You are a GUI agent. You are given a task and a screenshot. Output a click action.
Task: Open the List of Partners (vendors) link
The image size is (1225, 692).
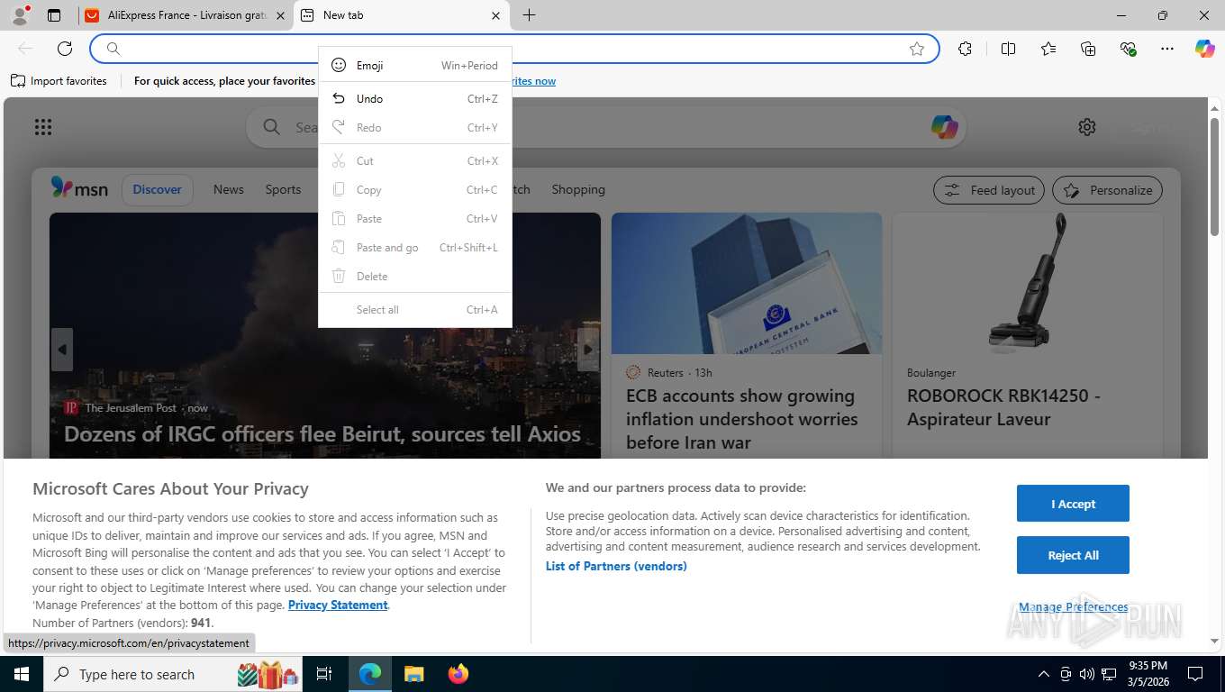pyautogui.click(x=616, y=566)
